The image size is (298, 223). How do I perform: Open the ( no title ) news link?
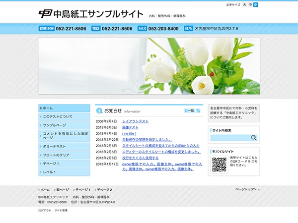click(x=129, y=133)
